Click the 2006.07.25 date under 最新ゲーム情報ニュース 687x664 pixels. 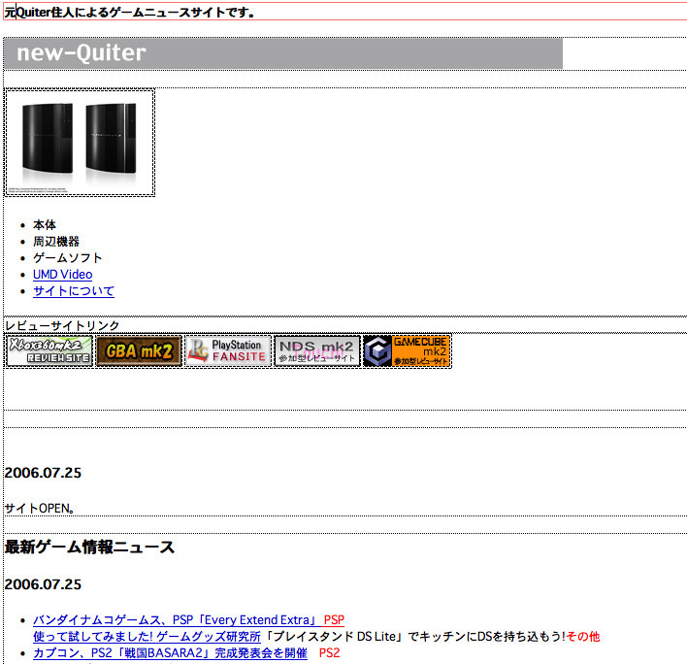[43, 584]
